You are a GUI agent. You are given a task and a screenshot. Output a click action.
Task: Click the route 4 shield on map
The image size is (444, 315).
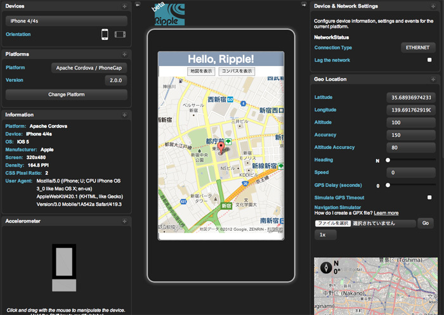click(243, 103)
